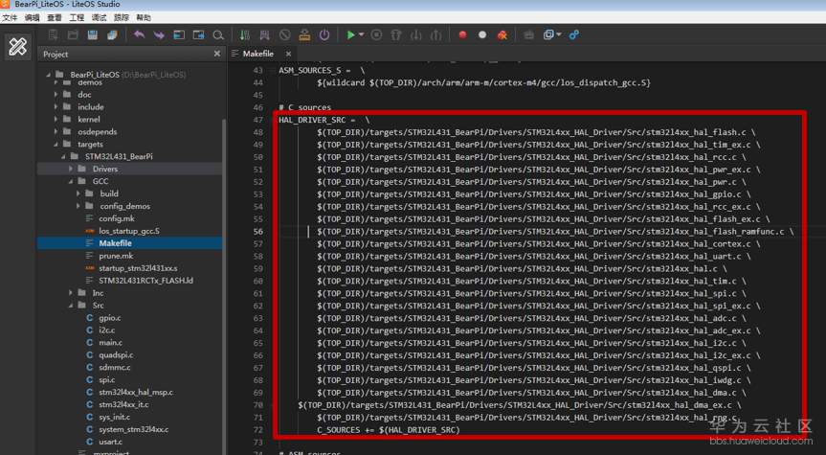The image size is (826, 455).
Task: Click the new file toolbar icon
Action: coord(53,35)
